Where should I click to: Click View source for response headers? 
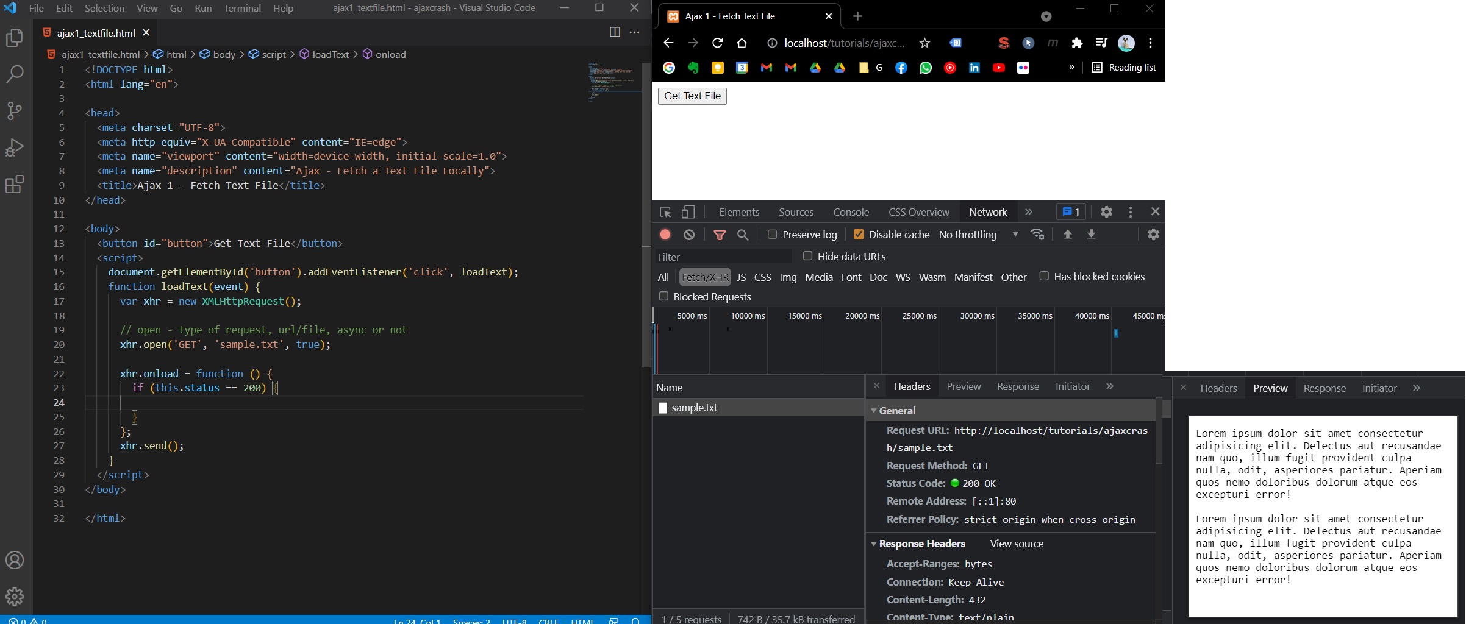tap(1017, 544)
